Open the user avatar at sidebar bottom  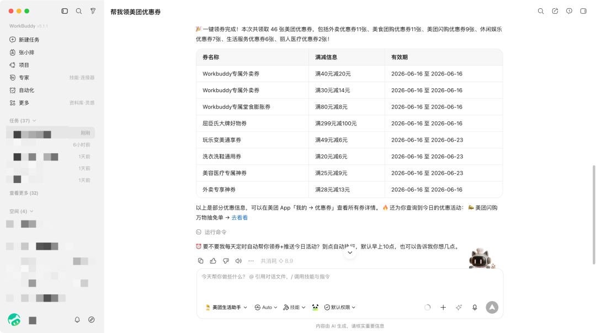click(x=14, y=320)
